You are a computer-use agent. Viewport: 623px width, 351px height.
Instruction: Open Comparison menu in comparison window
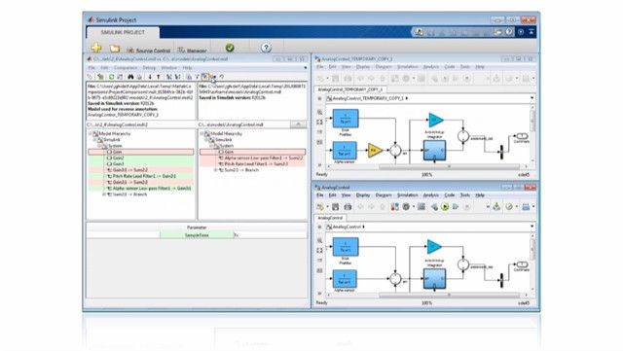pos(126,68)
